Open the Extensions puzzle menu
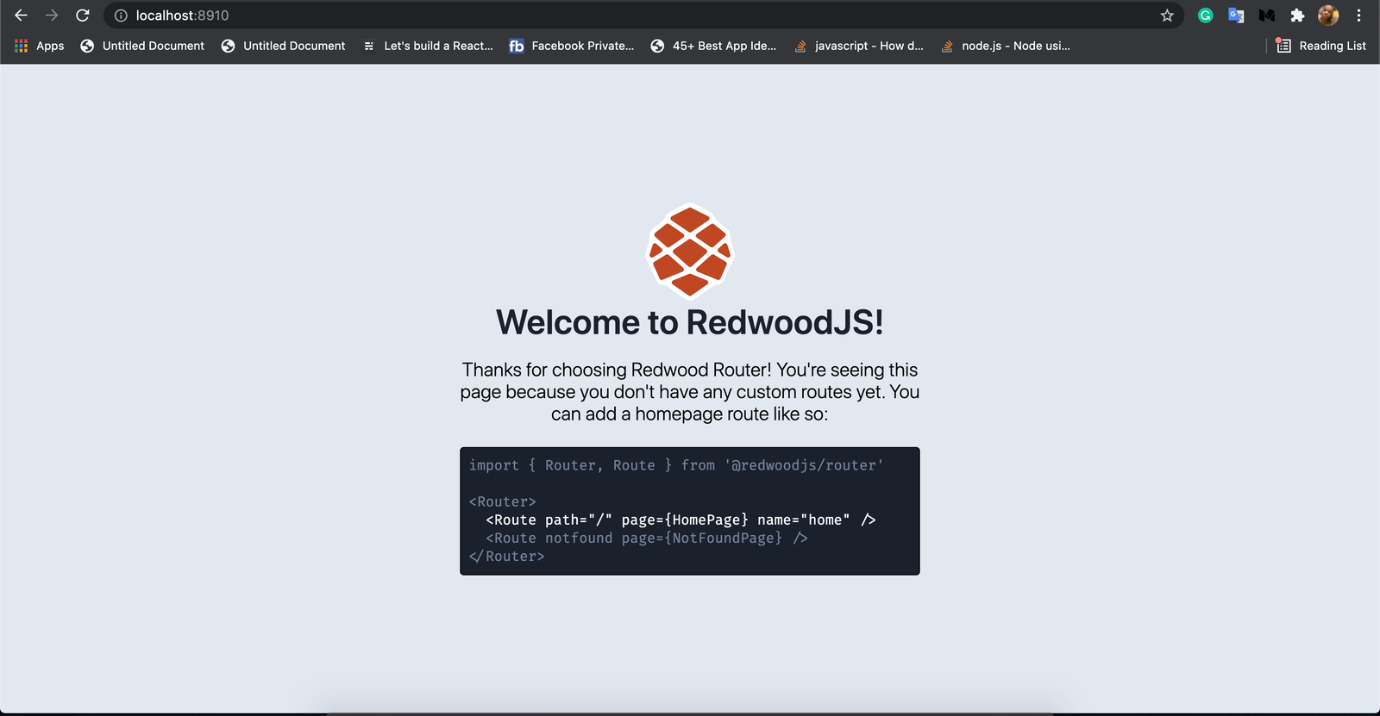Viewport: 1380px width, 716px height. tap(1297, 15)
